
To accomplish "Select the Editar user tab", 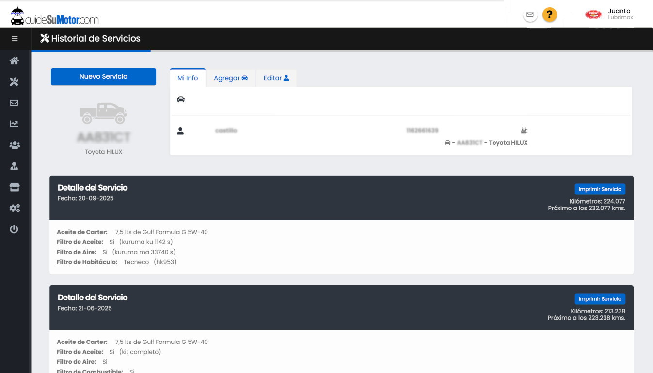I will pyautogui.click(x=276, y=78).
